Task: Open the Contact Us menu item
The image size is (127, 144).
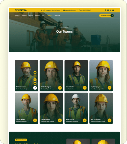Action: point(57,16)
